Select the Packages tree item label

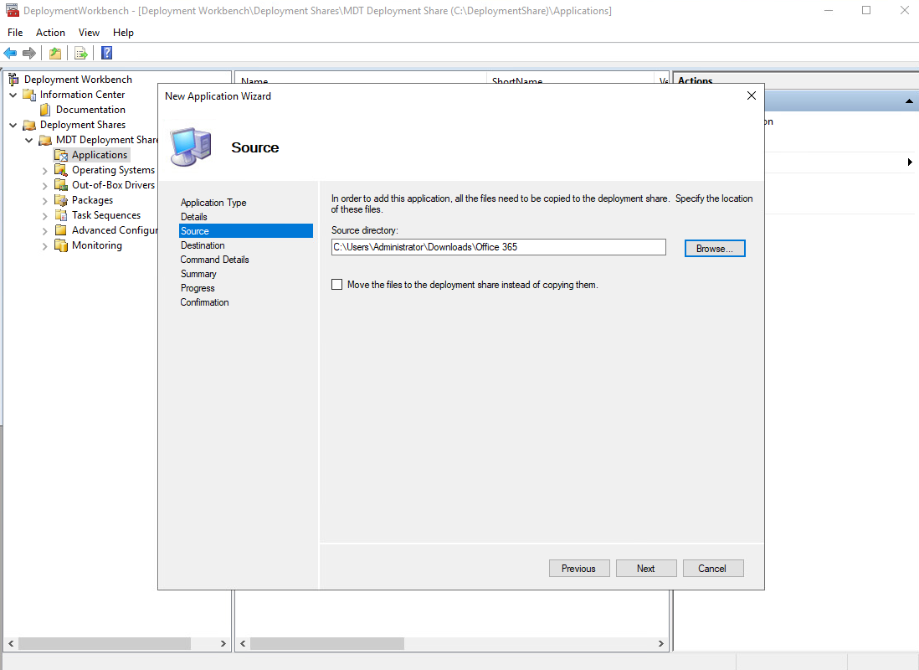tap(93, 201)
